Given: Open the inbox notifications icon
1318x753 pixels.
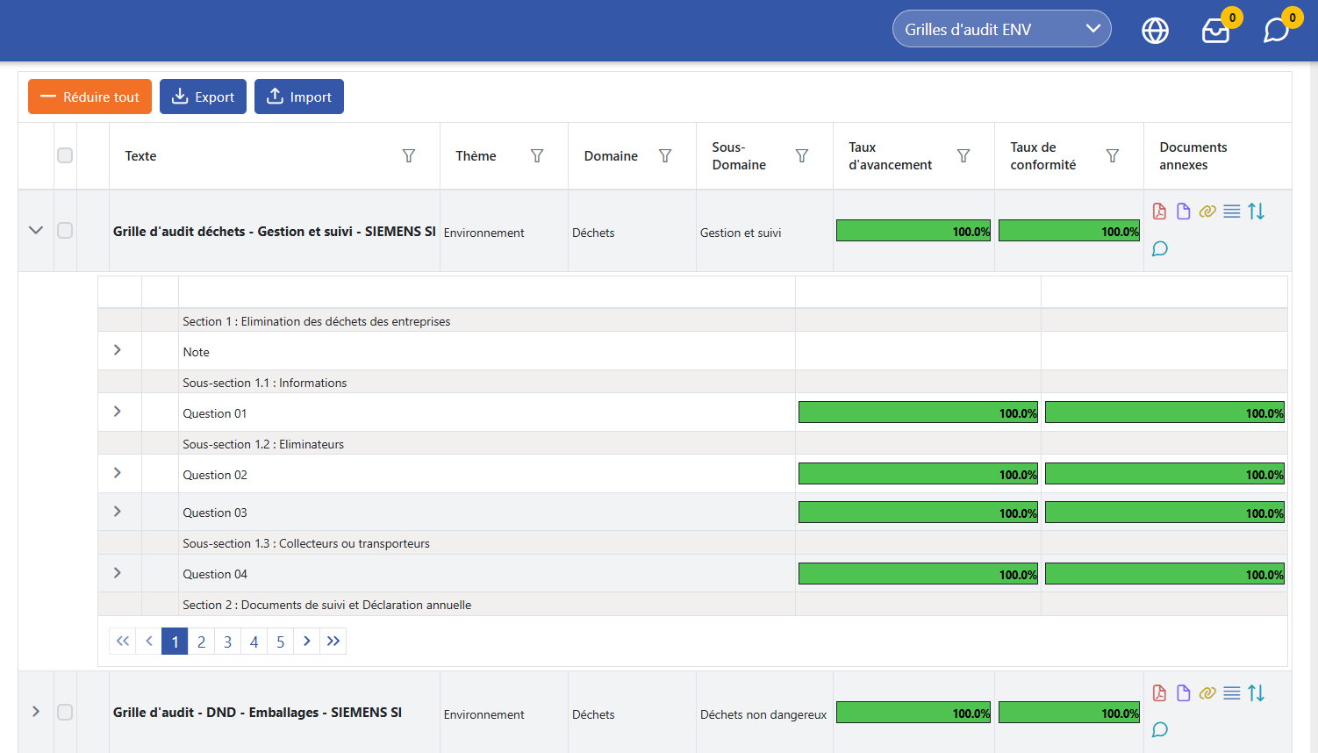Looking at the screenshot, I should 1215,31.
